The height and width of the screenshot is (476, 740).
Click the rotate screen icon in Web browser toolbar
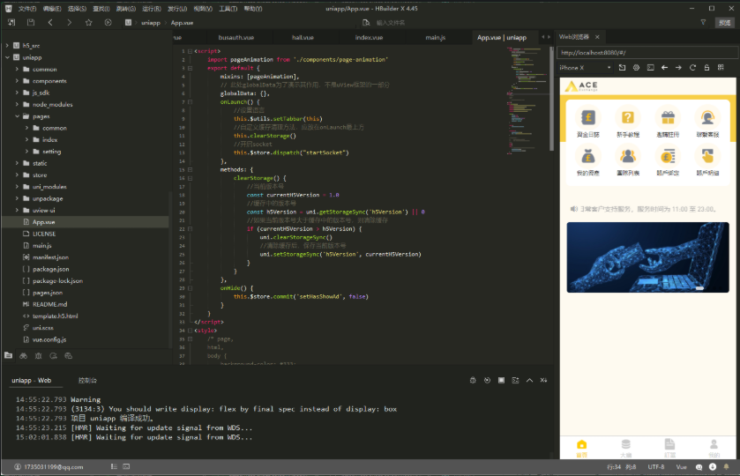point(622,68)
